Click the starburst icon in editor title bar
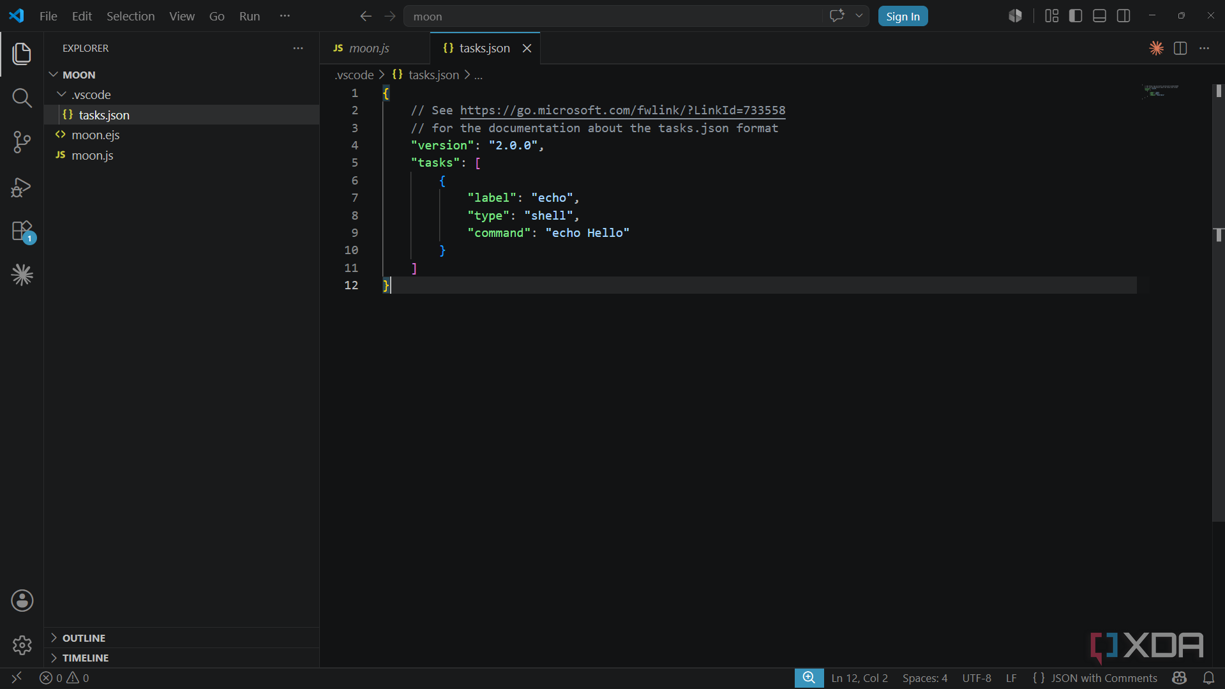Viewport: 1225px width, 689px height. point(1156,49)
